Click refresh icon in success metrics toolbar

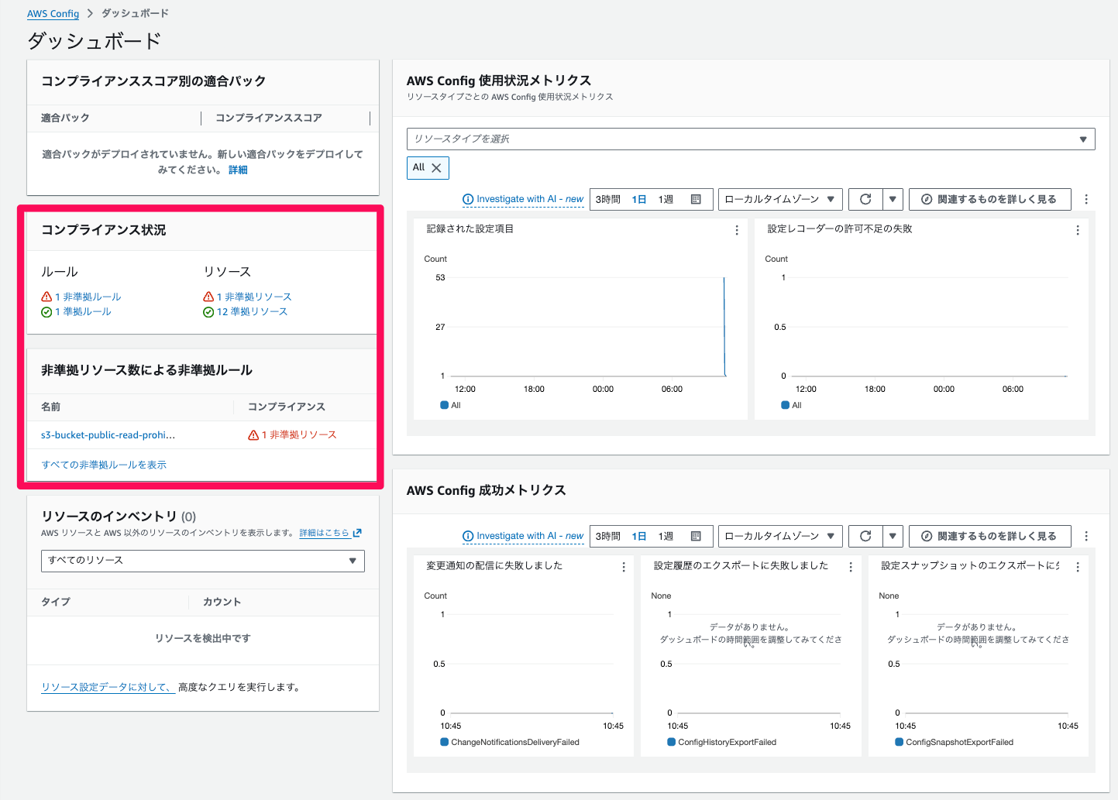coord(865,536)
